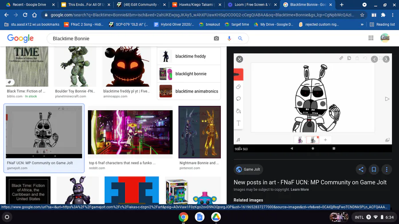Open tab search dropdown in title bar
This screenshot has width=399, height=224.
(364, 4)
